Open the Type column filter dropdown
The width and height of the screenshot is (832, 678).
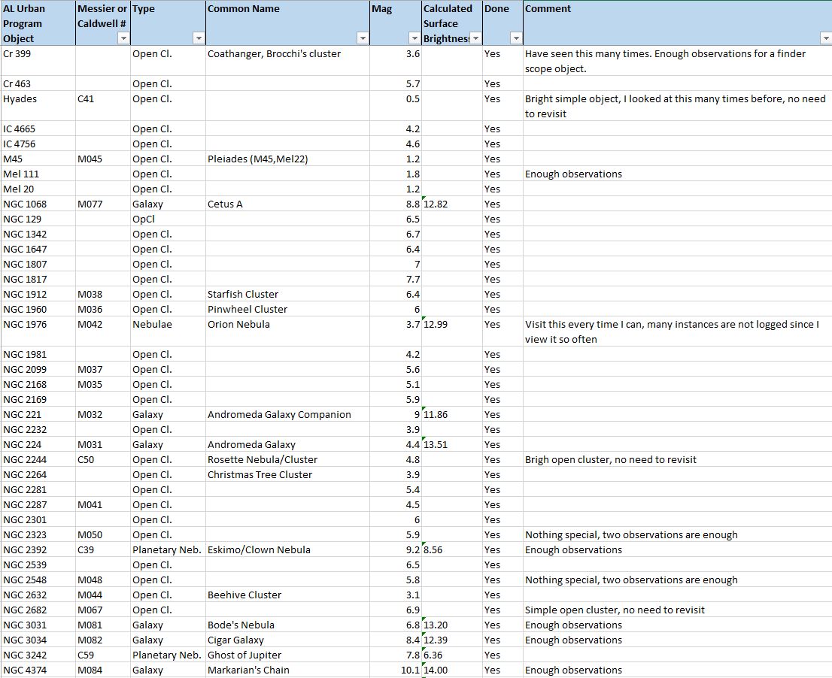[x=198, y=38]
